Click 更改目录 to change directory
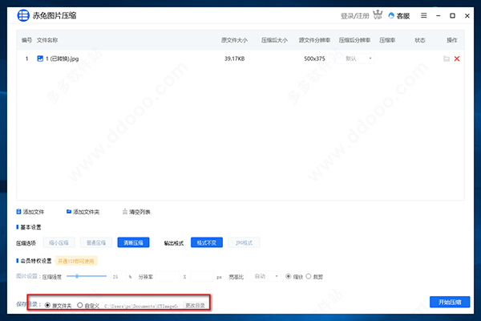This screenshot has width=481, height=321. point(196,306)
